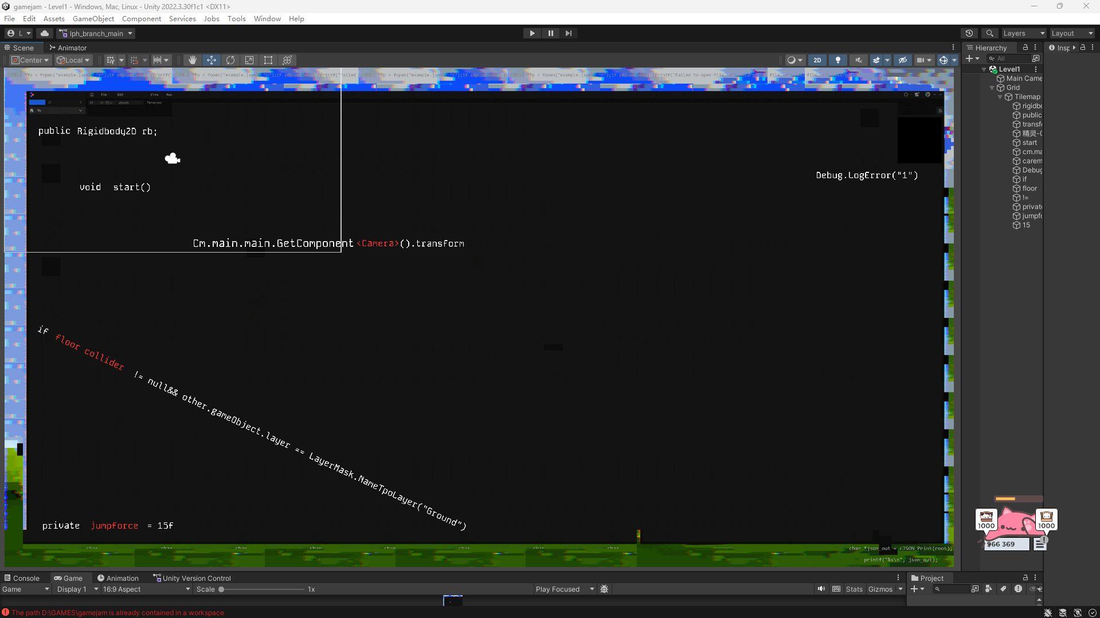The image size is (1100, 618).
Task: Switch to the Console tab
Action: pyautogui.click(x=22, y=578)
